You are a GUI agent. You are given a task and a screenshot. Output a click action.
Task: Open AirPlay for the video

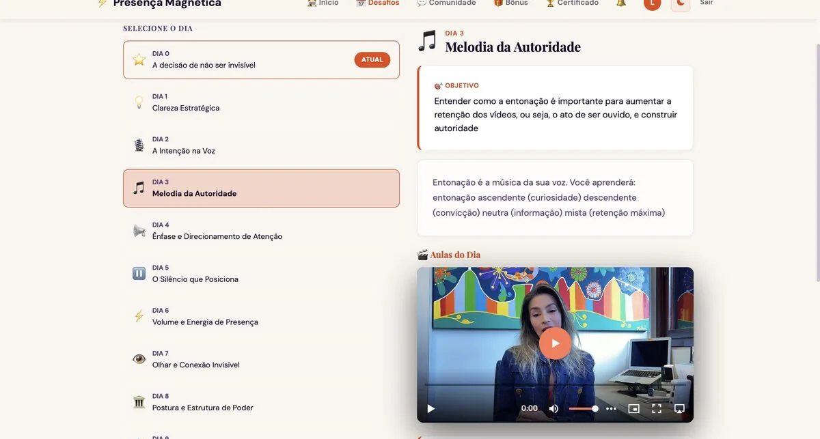pos(679,408)
